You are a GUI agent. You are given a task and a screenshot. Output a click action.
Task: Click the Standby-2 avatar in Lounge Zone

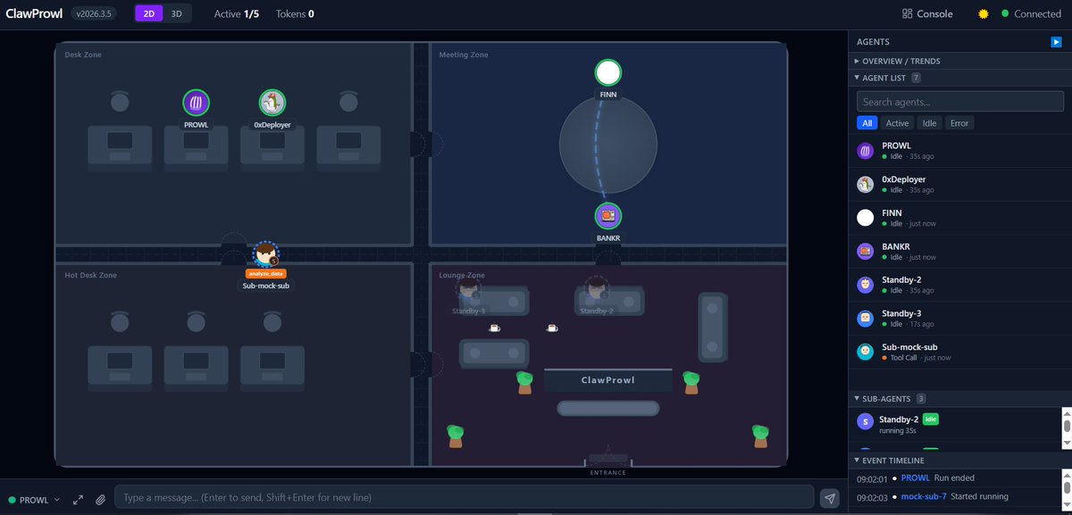coord(596,288)
